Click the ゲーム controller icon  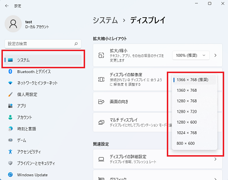(x=11, y=140)
